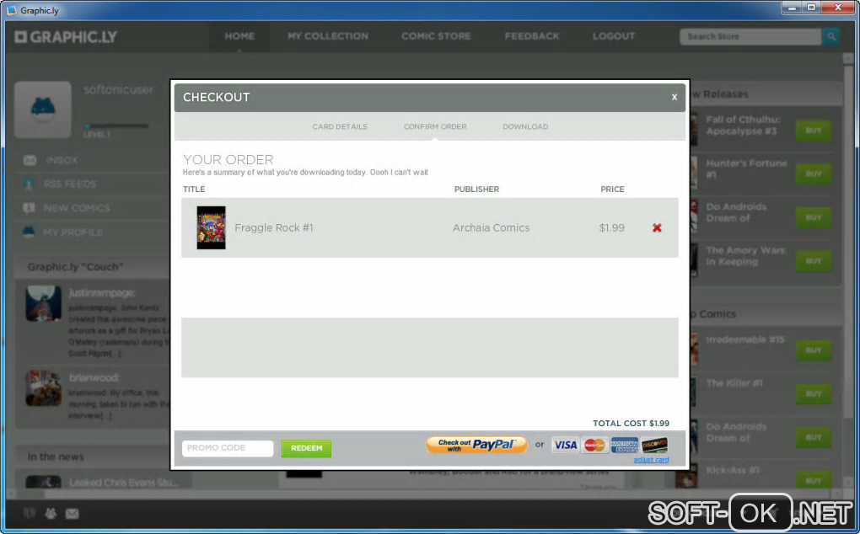Click the justinrampage username
This screenshot has height=534, width=860.
click(102, 293)
